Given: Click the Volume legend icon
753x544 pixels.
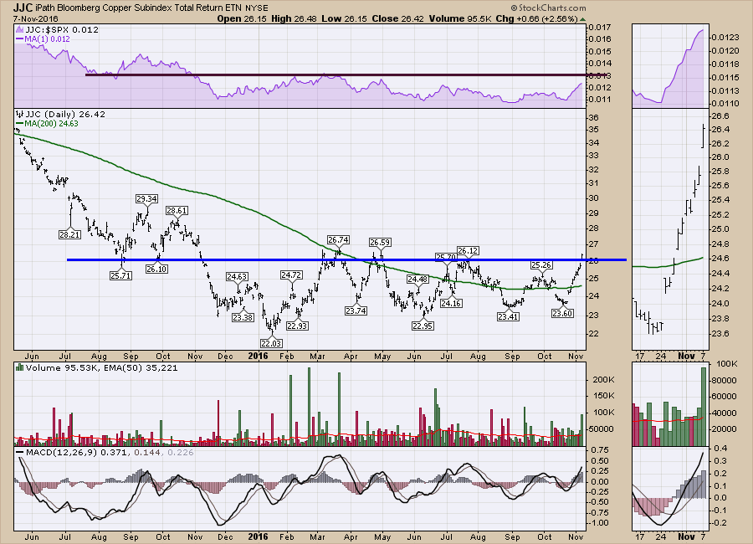Looking at the screenshot, I should click(20, 367).
